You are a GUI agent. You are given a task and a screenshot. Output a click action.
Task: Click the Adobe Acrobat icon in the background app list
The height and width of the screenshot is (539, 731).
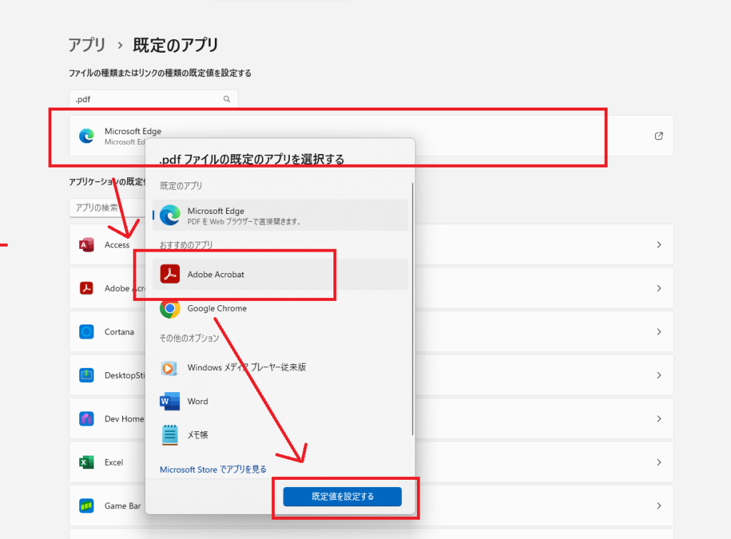click(86, 288)
